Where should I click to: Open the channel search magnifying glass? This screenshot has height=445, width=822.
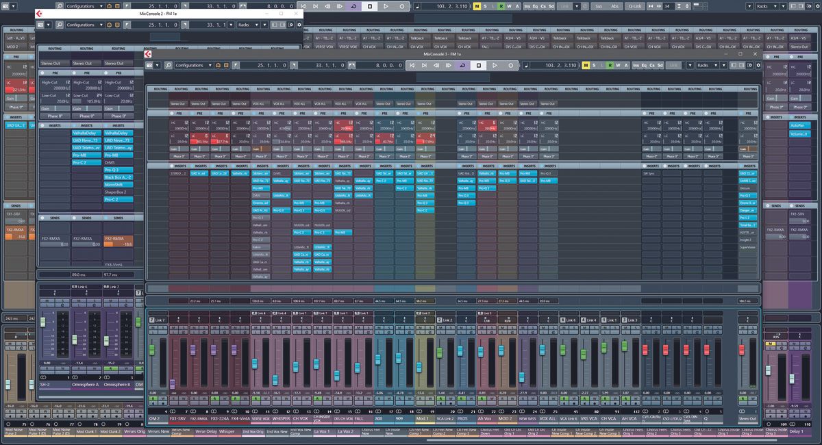point(168,64)
